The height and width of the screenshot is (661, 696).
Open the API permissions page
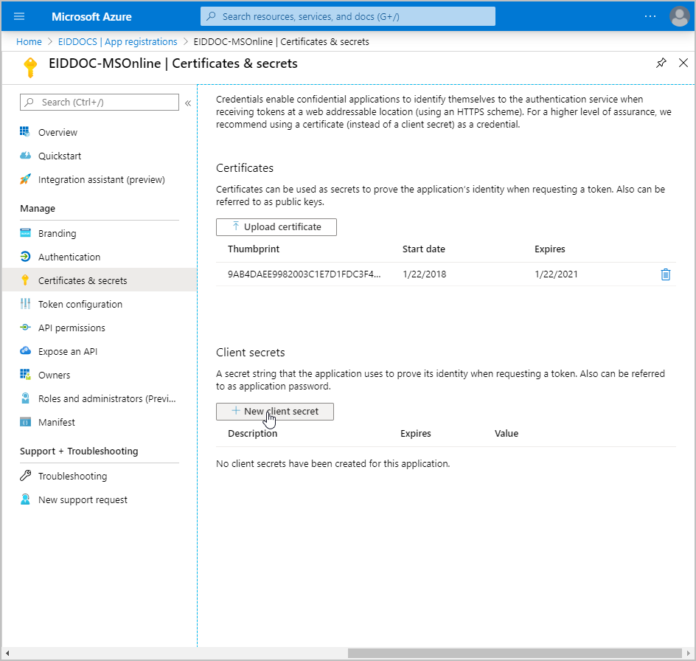click(x=72, y=328)
